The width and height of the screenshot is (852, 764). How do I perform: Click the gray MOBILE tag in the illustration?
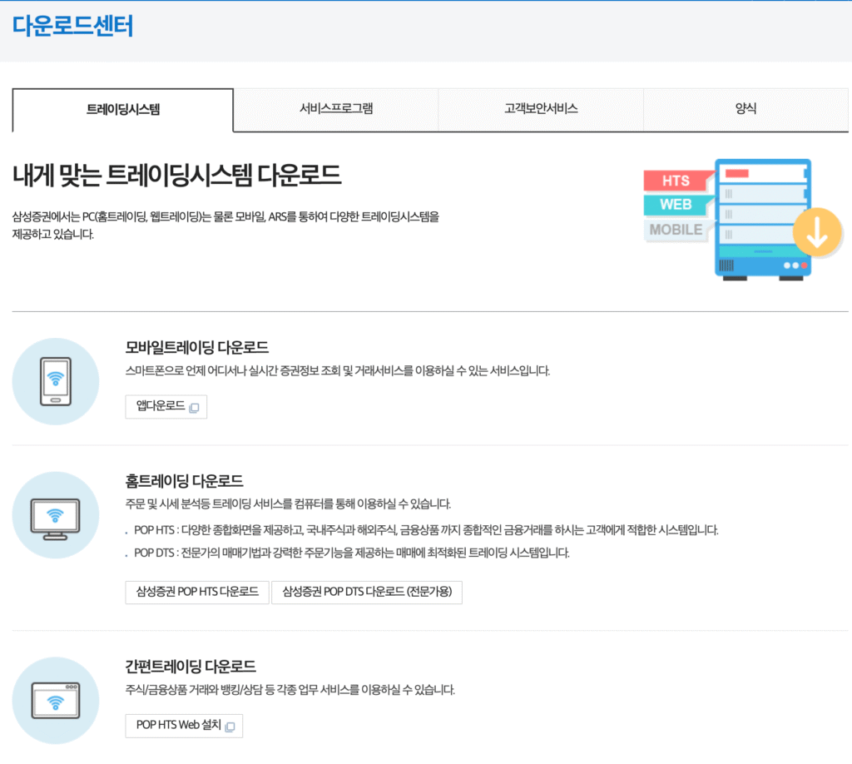click(674, 231)
